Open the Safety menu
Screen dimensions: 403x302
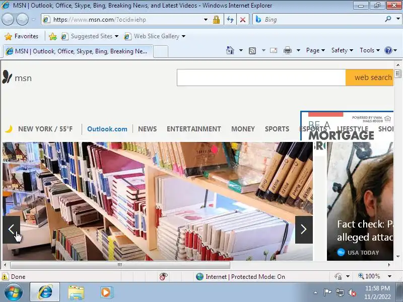click(x=342, y=50)
